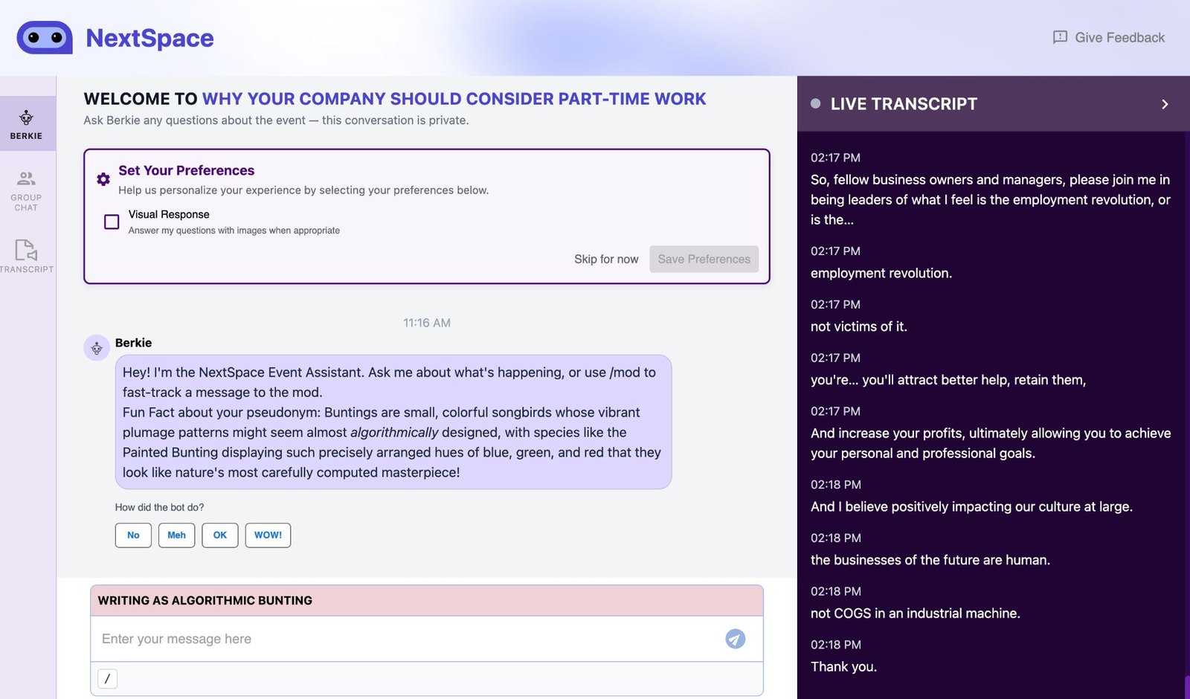Rate the bot response as WOW!

tap(268, 535)
